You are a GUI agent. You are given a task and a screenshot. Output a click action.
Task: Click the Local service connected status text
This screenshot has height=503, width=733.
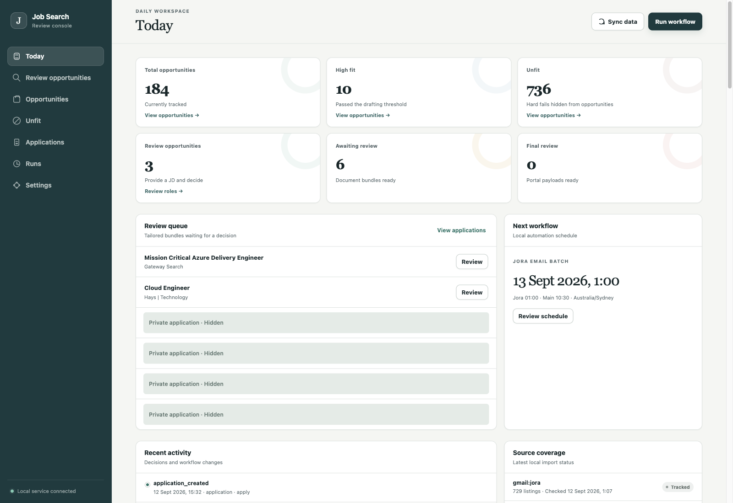tap(46, 491)
